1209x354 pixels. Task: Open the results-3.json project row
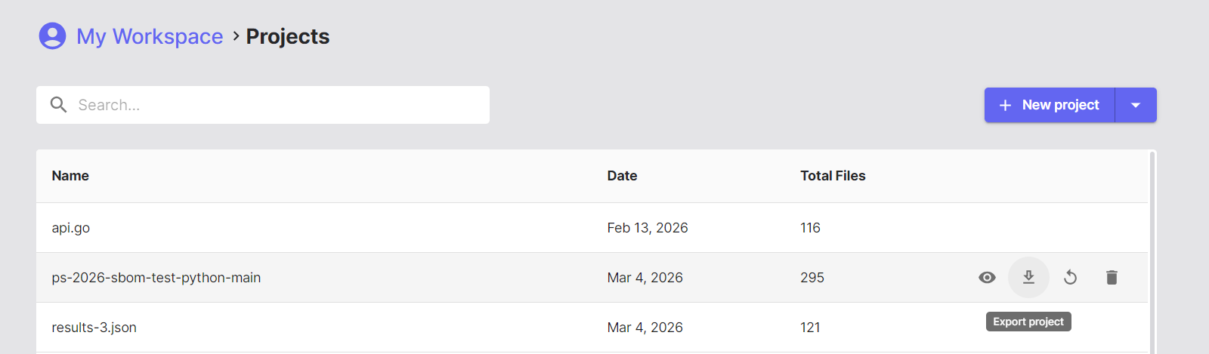tap(592, 328)
